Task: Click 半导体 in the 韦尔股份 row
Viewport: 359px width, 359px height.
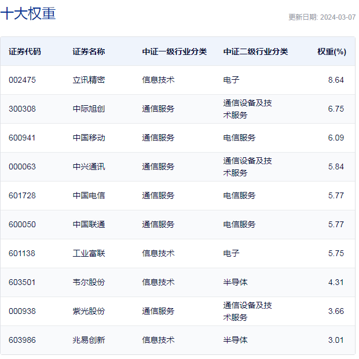Action: coord(235,282)
